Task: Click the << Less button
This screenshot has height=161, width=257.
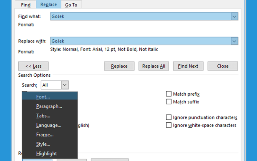Action: [33, 66]
